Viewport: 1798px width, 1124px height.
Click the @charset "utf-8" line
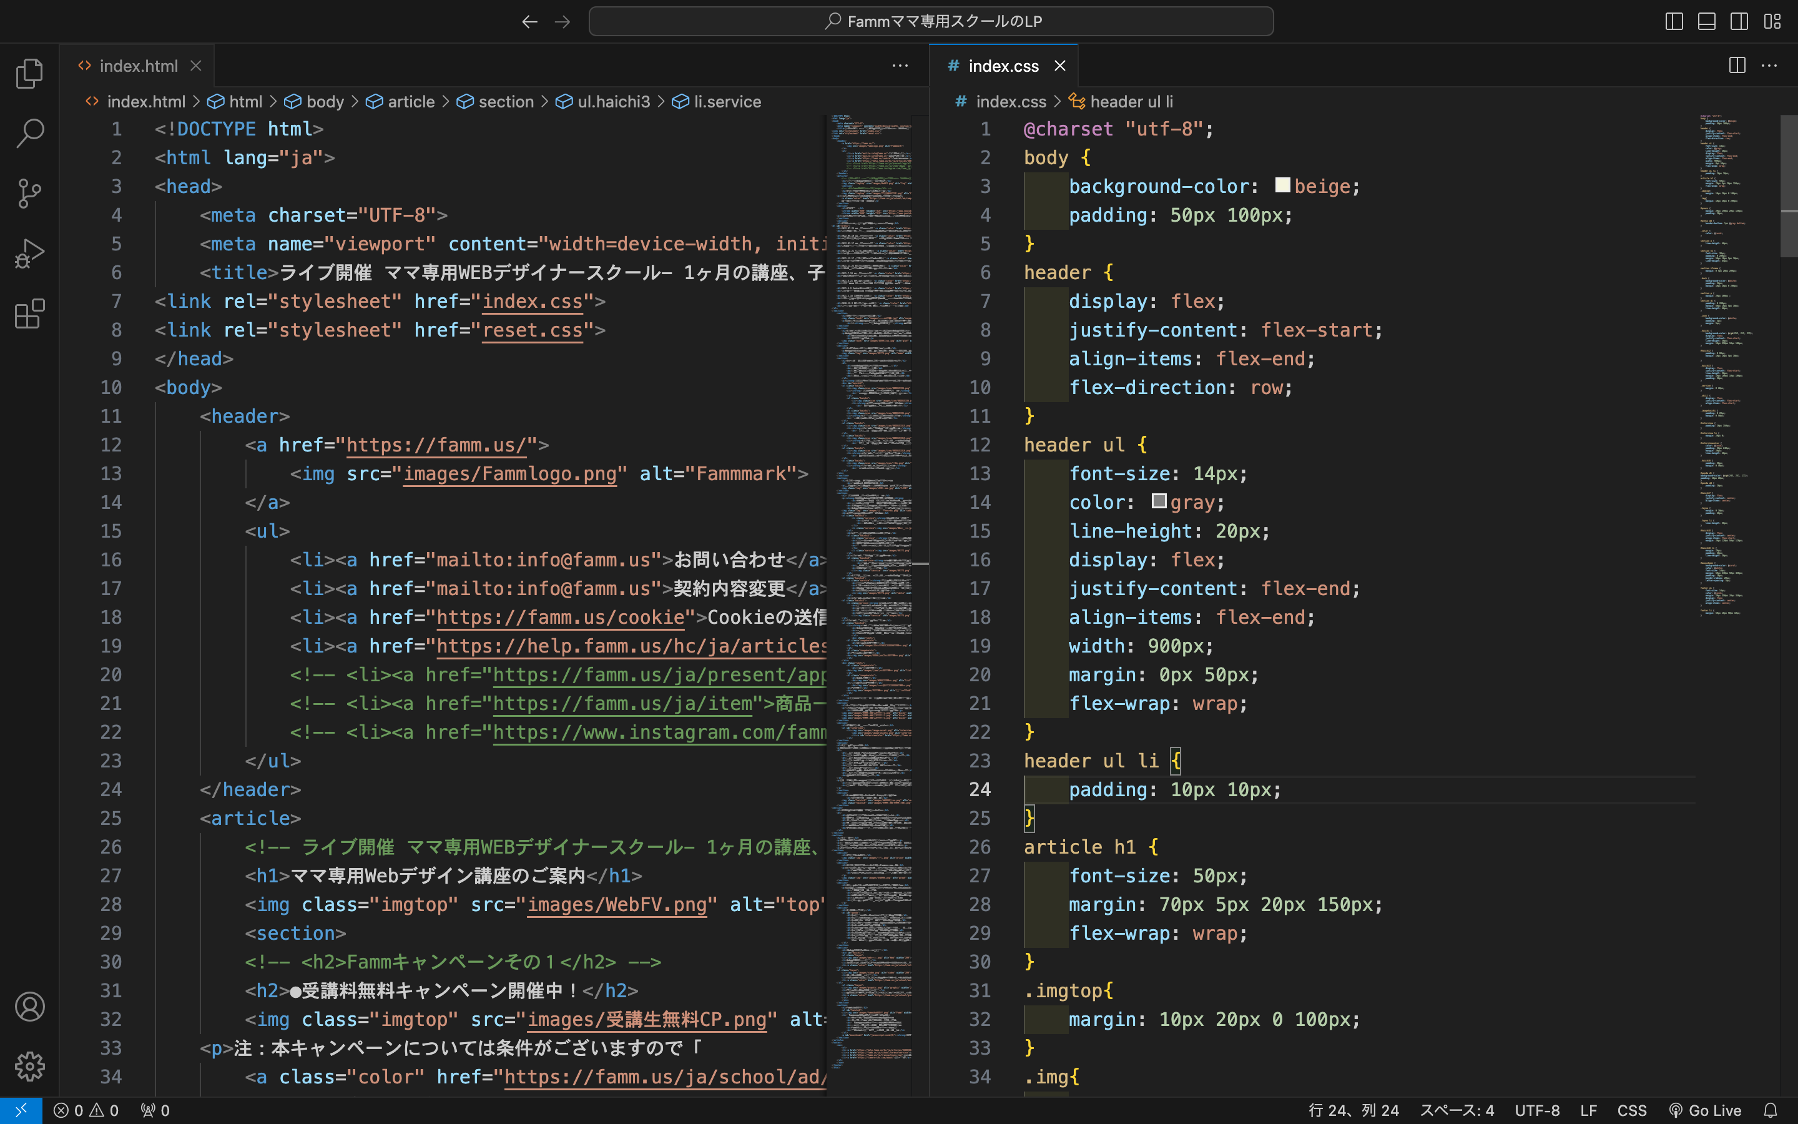click(x=1118, y=129)
